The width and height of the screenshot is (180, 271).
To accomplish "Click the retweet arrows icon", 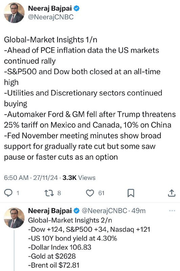I will [49, 193].
